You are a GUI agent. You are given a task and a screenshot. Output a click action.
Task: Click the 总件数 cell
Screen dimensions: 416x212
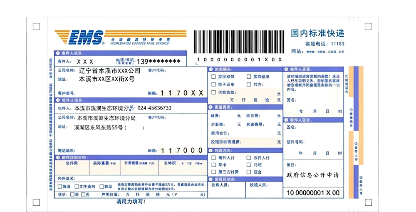pyautogui.click(x=72, y=167)
